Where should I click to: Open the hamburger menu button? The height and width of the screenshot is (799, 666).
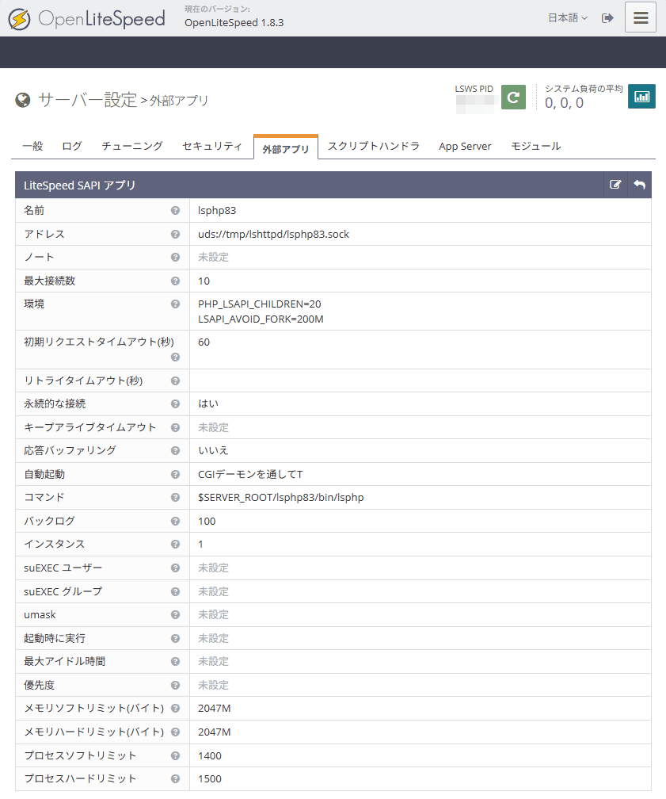pyautogui.click(x=641, y=17)
